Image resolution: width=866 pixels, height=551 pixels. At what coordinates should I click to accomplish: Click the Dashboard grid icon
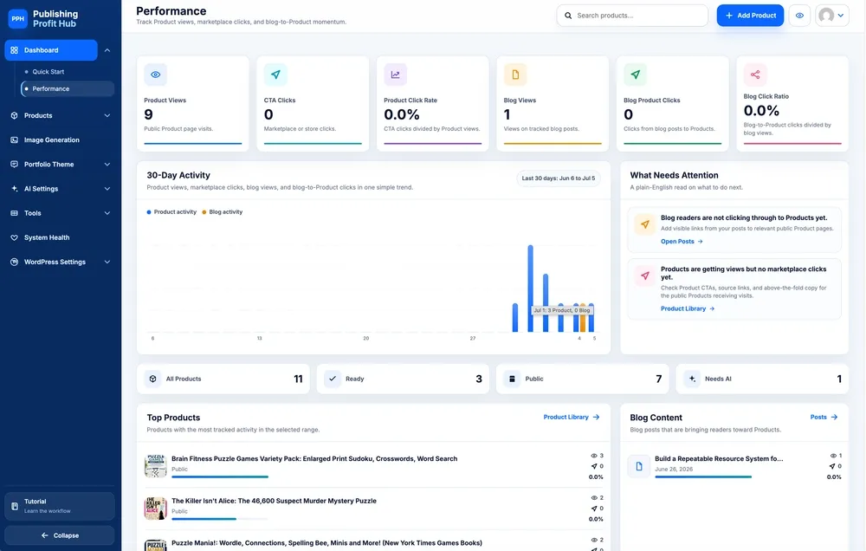tap(15, 50)
